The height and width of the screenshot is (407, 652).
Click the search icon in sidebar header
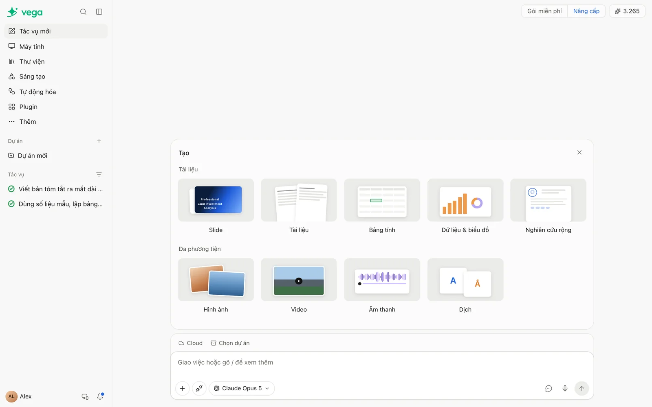pos(83,12)
